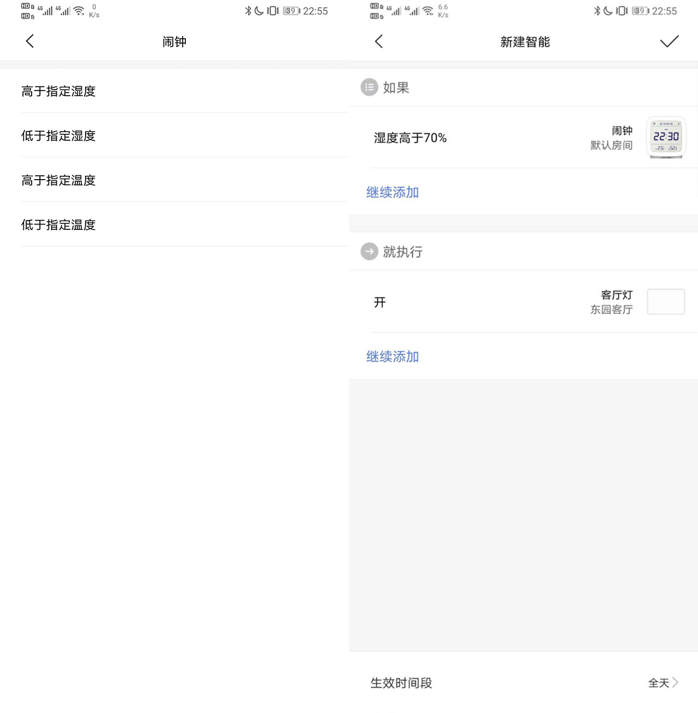Screen dimensions: 698x713
Task: Tap the 就执行 arrow icon
Action: pos(369,251)
